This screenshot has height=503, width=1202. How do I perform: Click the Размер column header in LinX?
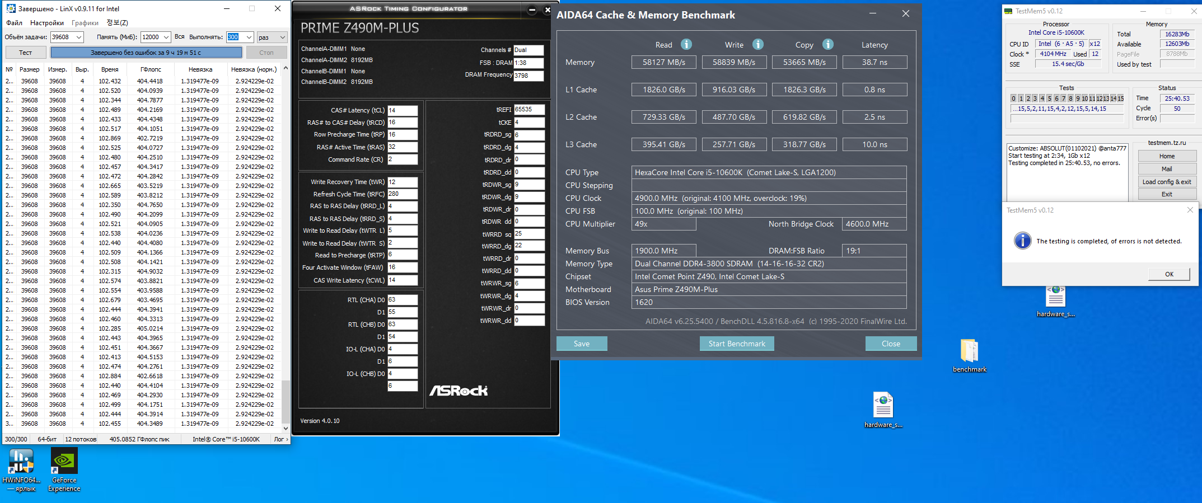click(x=30, y=69)
